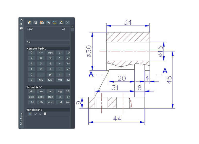Click the open parenthesis ( button
The height and width of the screenshot is (144, 199).
[x=60, y=75]
